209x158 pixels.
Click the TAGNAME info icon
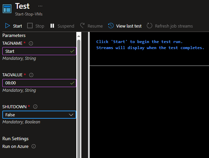tap(31, 43)
